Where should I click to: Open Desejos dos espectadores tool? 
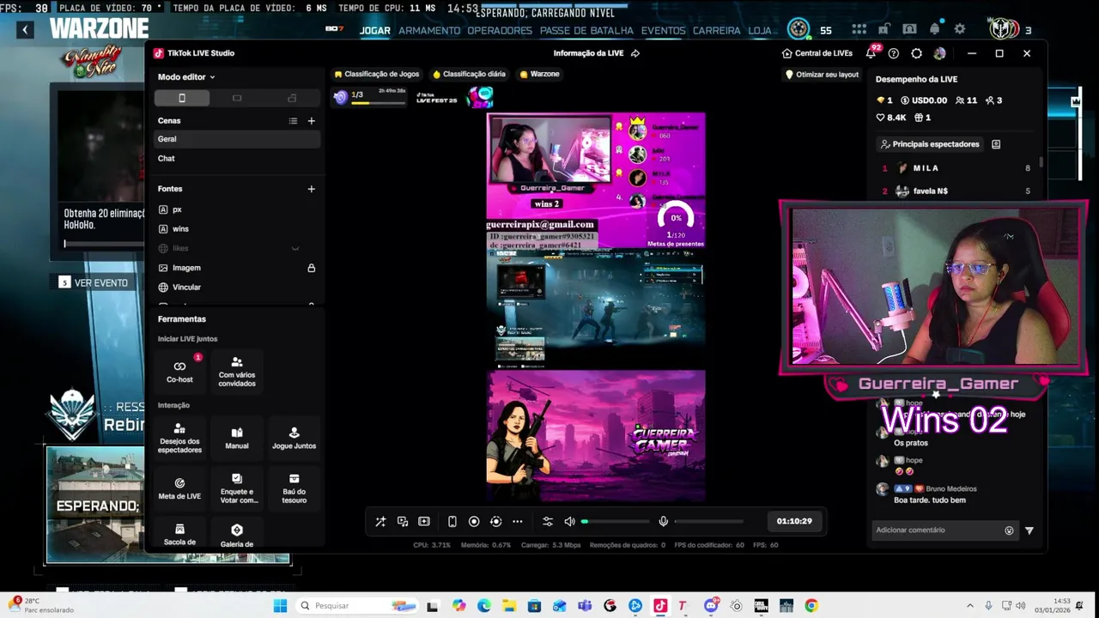pyautogui.click(x=179, y=438)
